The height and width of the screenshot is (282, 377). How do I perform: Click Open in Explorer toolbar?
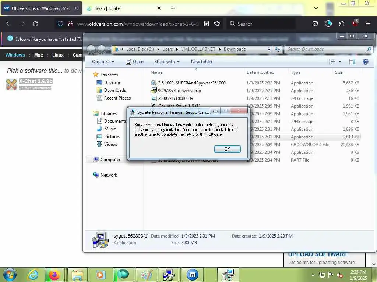tap(135, 62)
